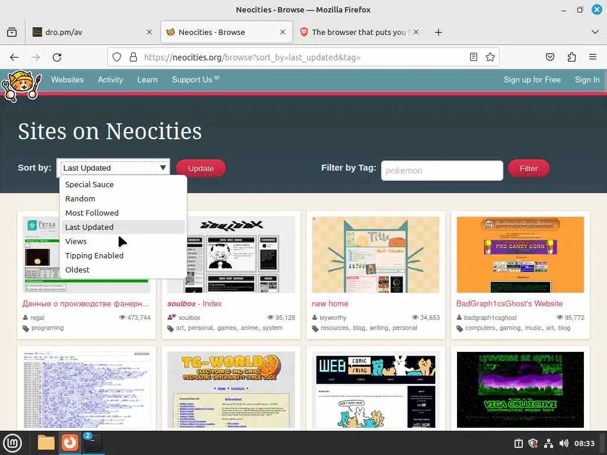Click Sign up for Free
The height and width of the screenshot is (455, 607).
[532, 80]
